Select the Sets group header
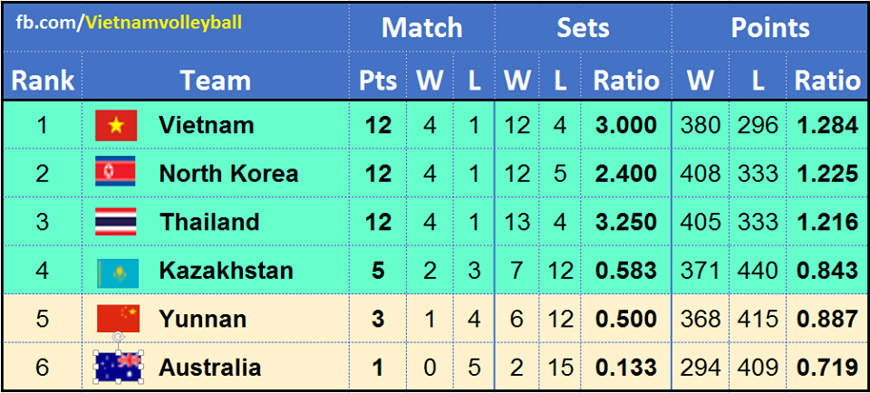This screenshot has height=393, width=870. pos(583,27)
